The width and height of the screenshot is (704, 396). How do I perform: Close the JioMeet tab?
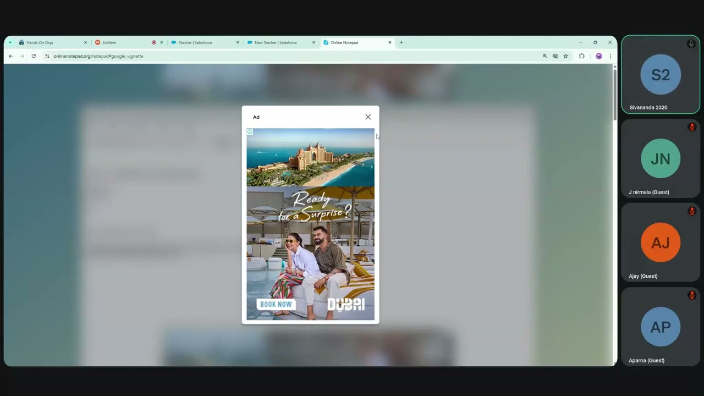(162, 42)
